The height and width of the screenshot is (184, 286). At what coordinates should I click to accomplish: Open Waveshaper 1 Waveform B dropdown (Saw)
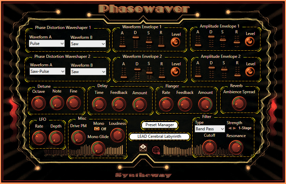tap(88, 44)
